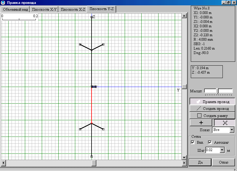Click the application icon in title bar
Image resolution: width=237 pixels, height=171 pixels.
[x=3, y=3]
